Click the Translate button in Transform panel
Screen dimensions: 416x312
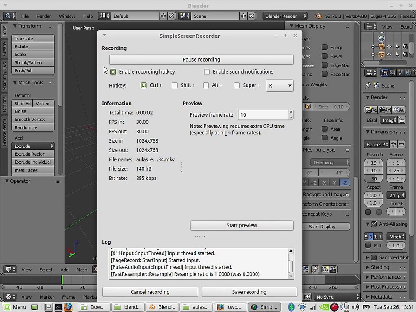click(x=33, y=39)
